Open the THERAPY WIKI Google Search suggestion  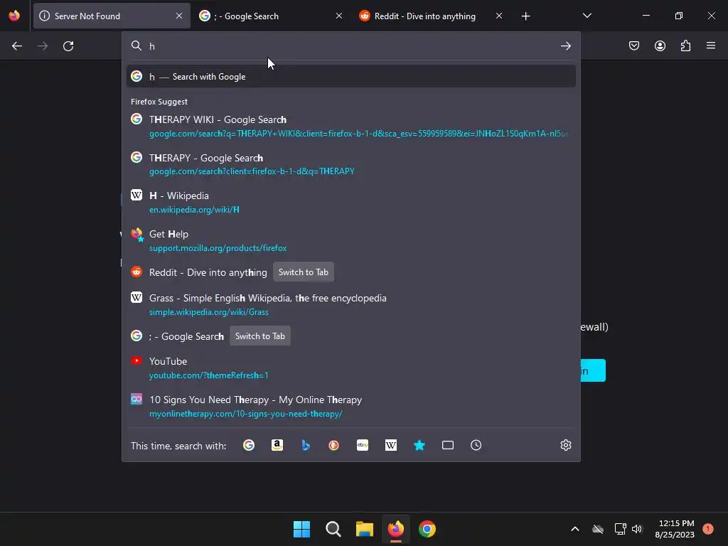pyautogui.click(x=351, y=127)
